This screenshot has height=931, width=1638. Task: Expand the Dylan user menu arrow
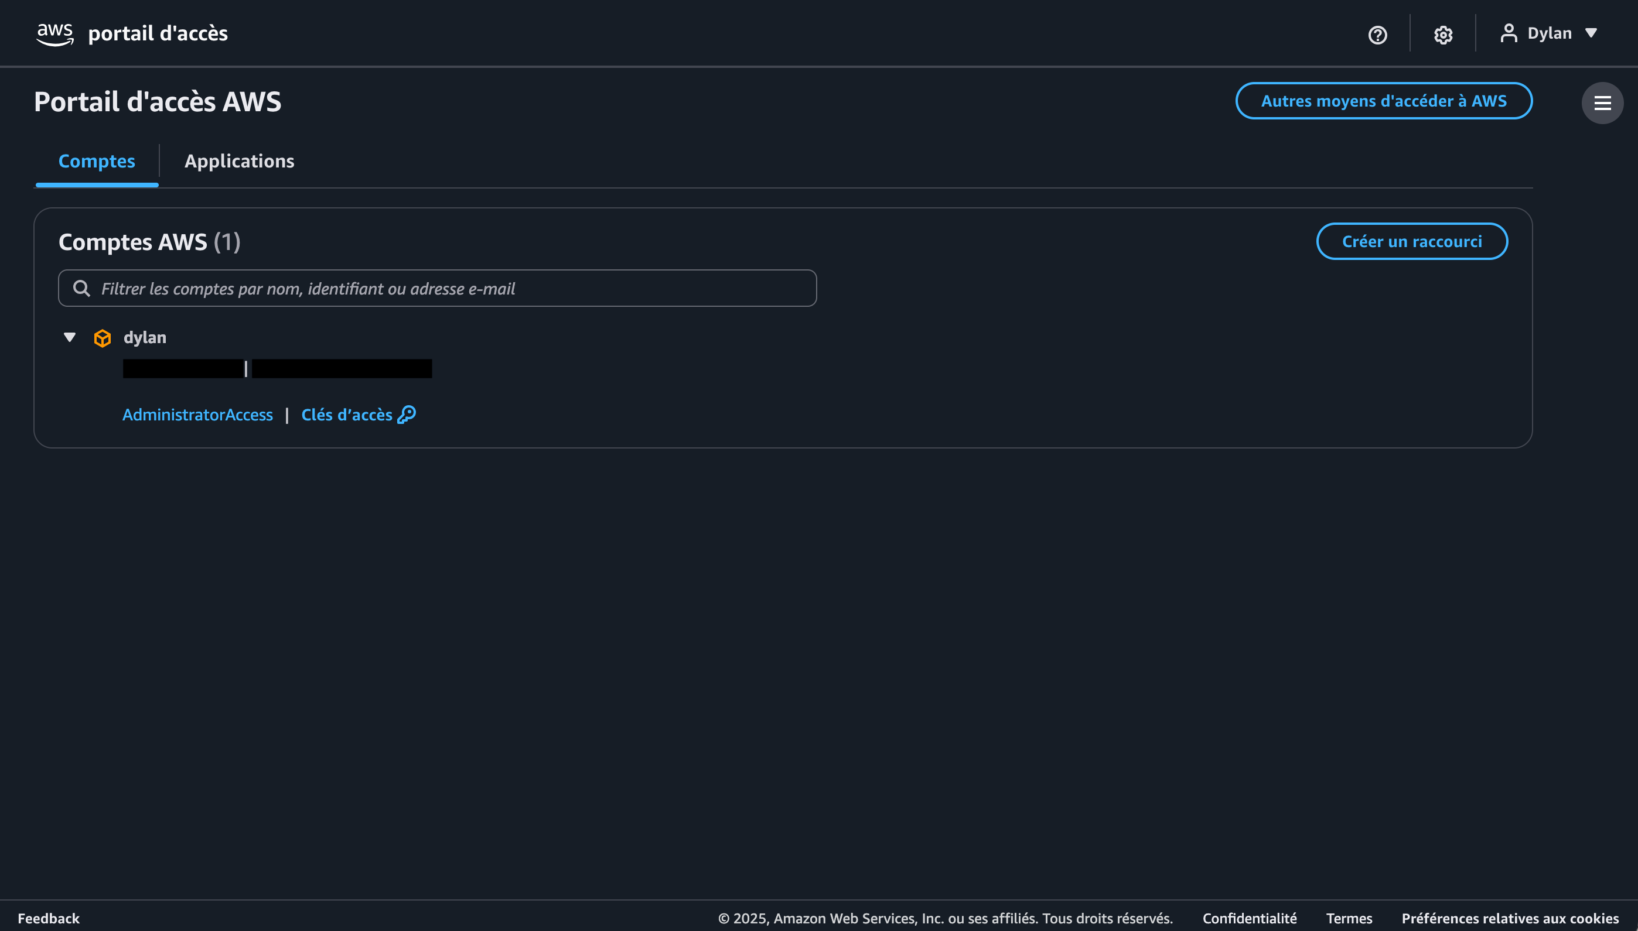click(1591, 33)
